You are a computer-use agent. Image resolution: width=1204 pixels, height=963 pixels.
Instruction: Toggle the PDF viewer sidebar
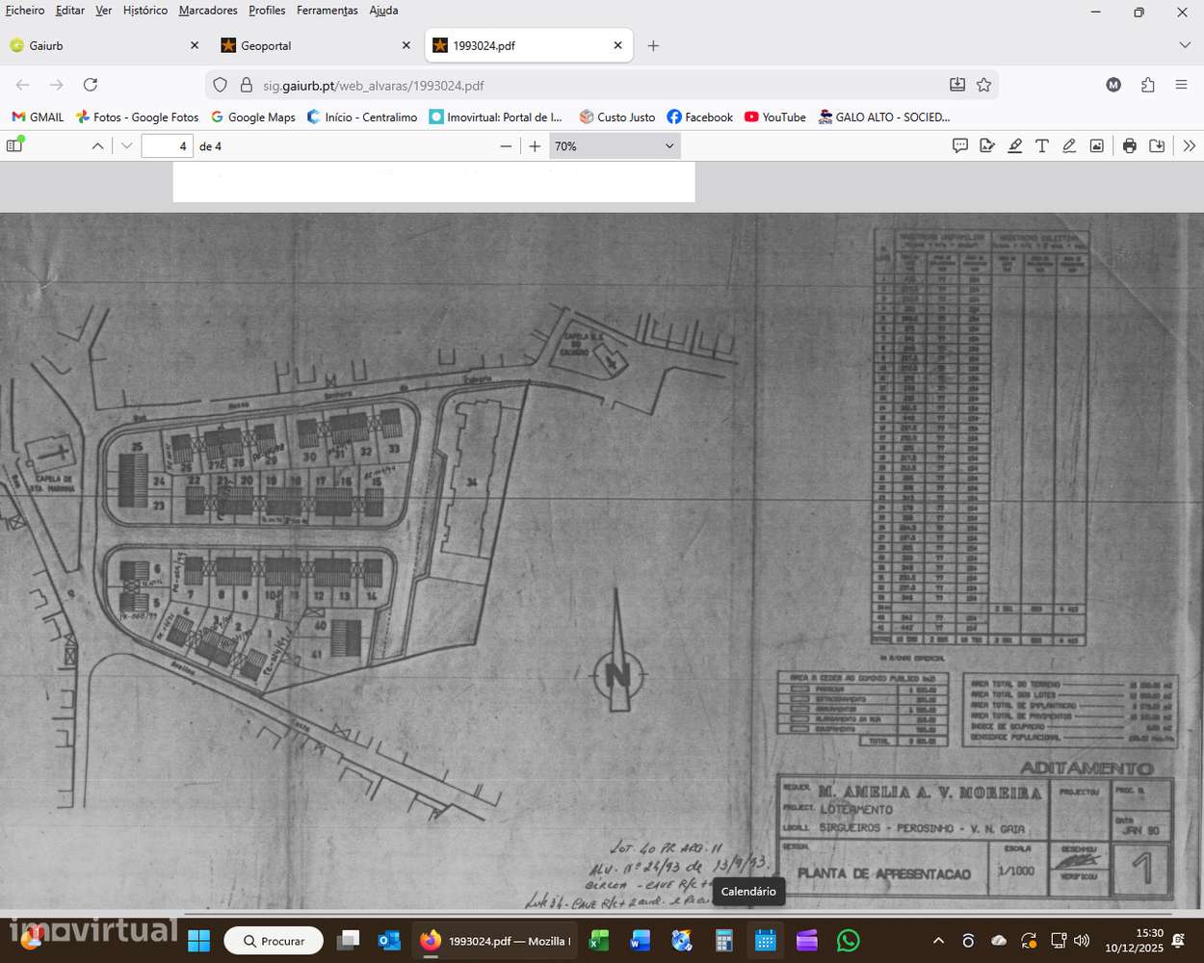pos(14,145)
